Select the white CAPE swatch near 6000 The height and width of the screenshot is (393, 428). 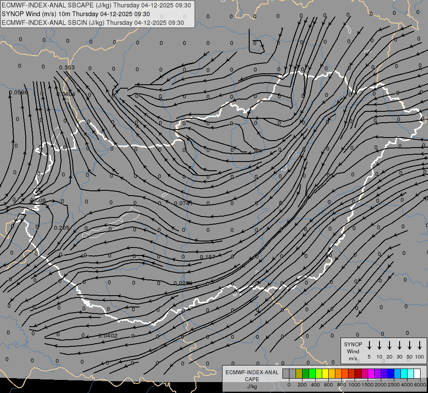417,373
